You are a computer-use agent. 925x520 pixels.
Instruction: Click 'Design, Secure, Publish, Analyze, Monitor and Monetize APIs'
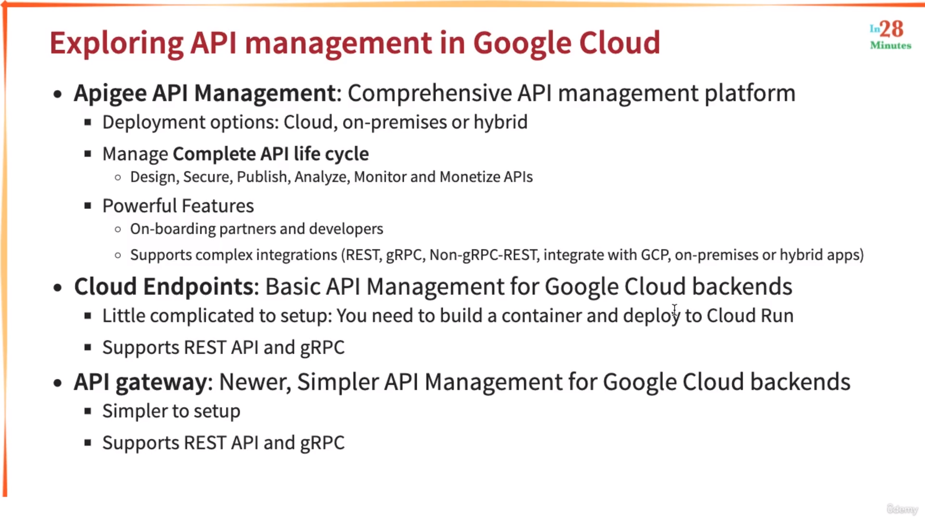(331, 177)
